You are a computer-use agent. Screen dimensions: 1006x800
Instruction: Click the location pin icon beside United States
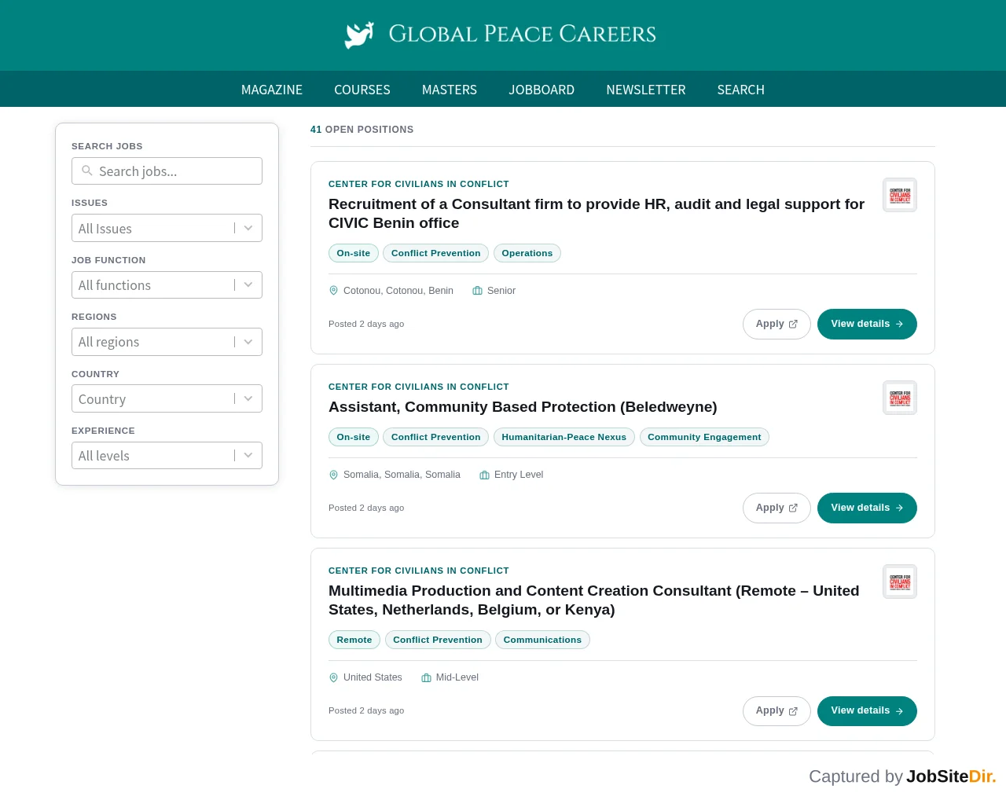pyautogui.click(x=333, y=677)
